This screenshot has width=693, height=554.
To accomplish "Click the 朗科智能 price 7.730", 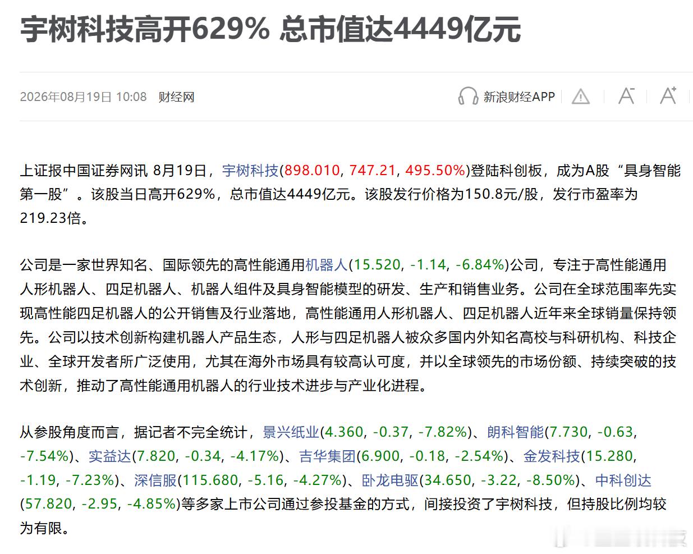I will (568, 432).
